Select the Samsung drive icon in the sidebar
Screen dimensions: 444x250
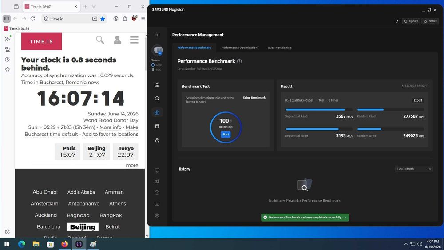pos(157,50)
